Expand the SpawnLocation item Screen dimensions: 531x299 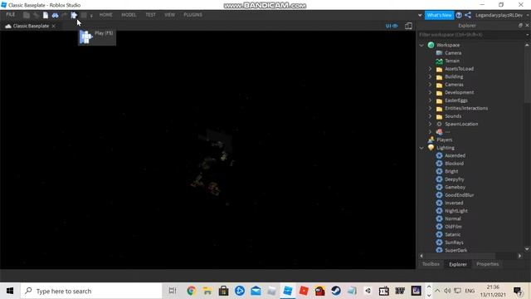[x=430, y=124]
